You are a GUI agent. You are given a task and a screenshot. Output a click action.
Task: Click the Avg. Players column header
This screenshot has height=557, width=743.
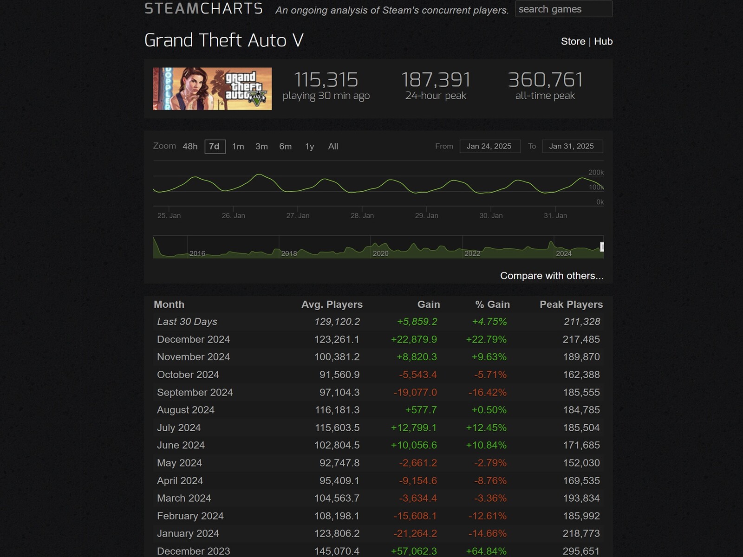pos(332,304)
